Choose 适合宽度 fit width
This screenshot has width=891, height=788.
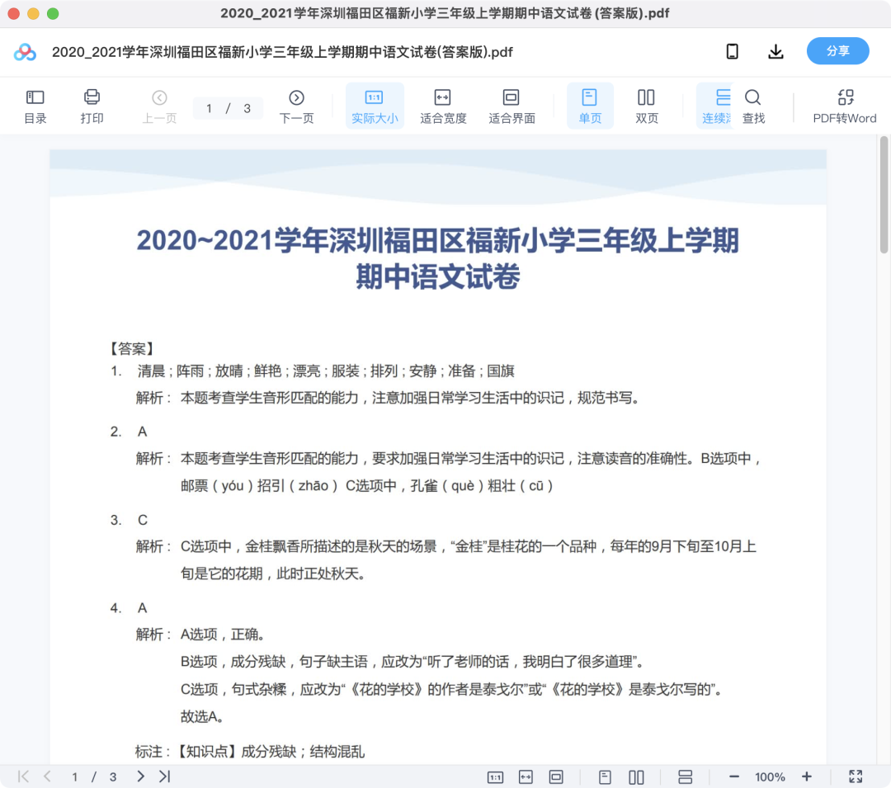(443, 106)
